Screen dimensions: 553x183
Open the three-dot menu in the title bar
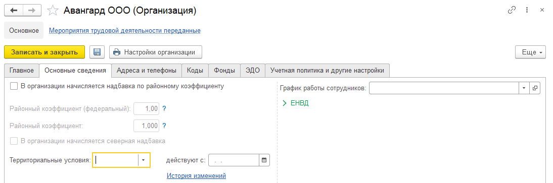[527, 10]
